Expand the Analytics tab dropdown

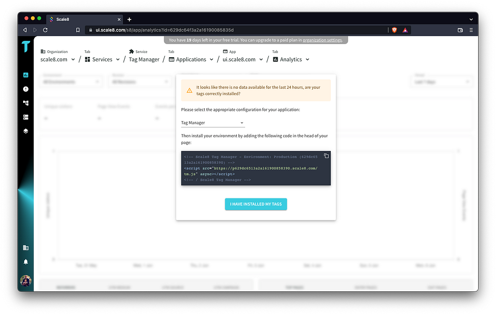(308, 59)
